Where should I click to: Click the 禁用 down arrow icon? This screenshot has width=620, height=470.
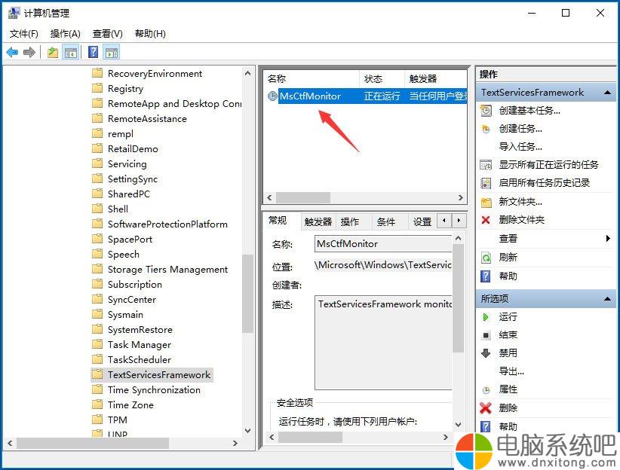pyautogui.click(x=486, y=353)
